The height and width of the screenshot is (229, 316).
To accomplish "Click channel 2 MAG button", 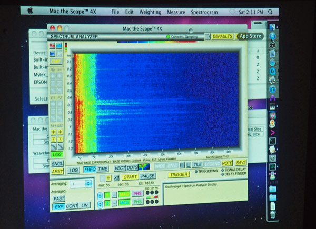I will 124,203.
